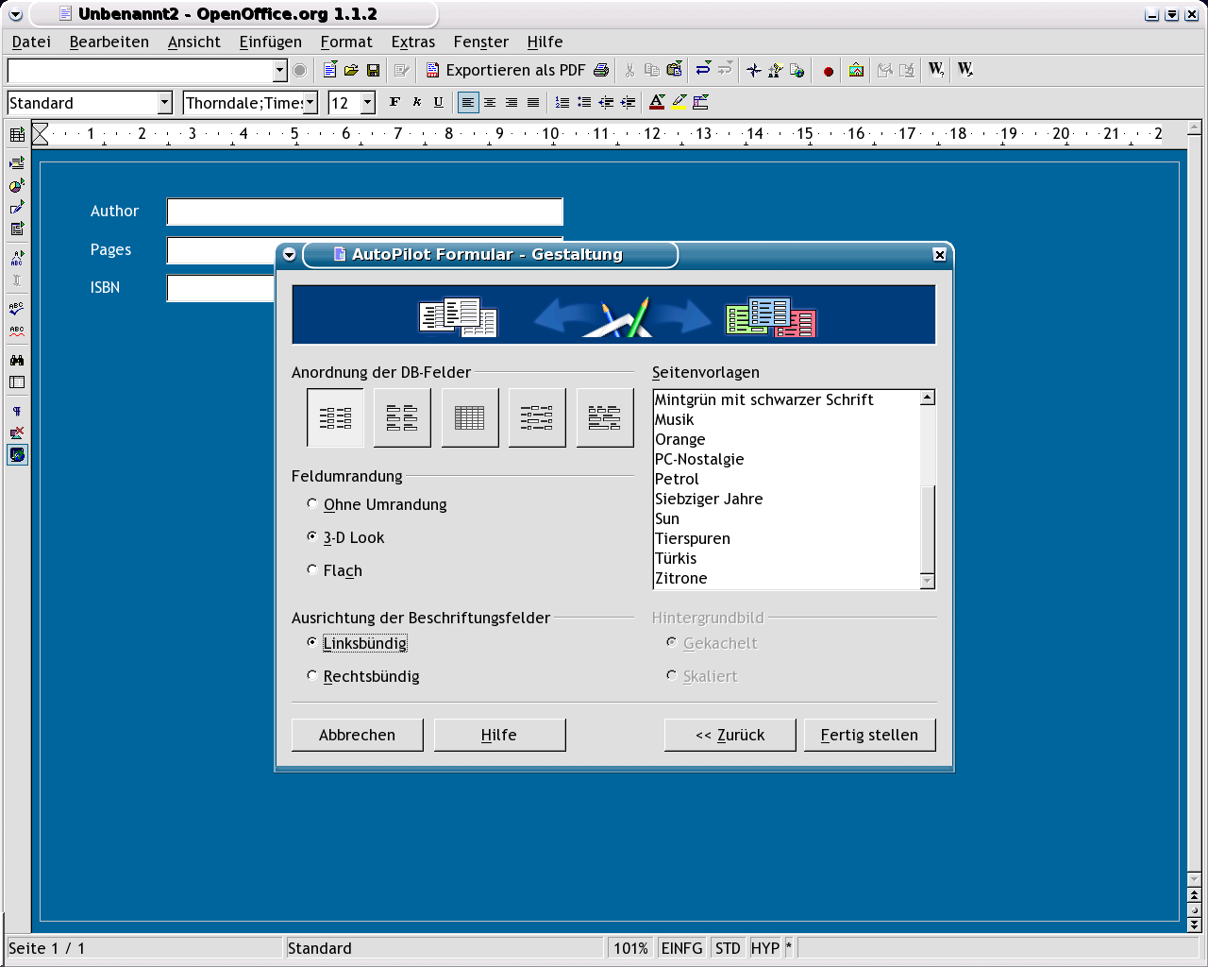Click the save document floppy disk icon

[x=373, y=70]
